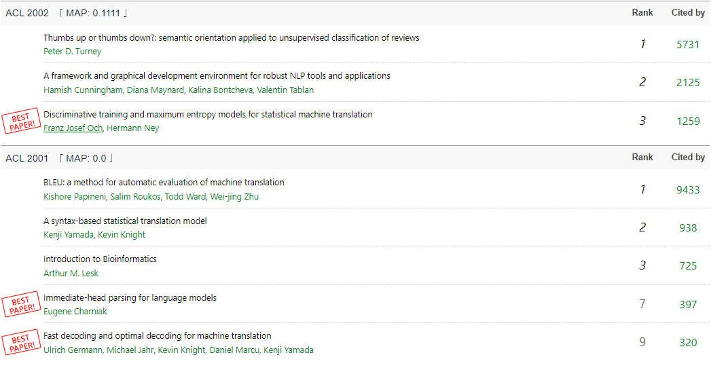The width and height of the screenshot is (711, 372).
Task: Select author Arthur M. Lesk
Action: coord(71,274)
